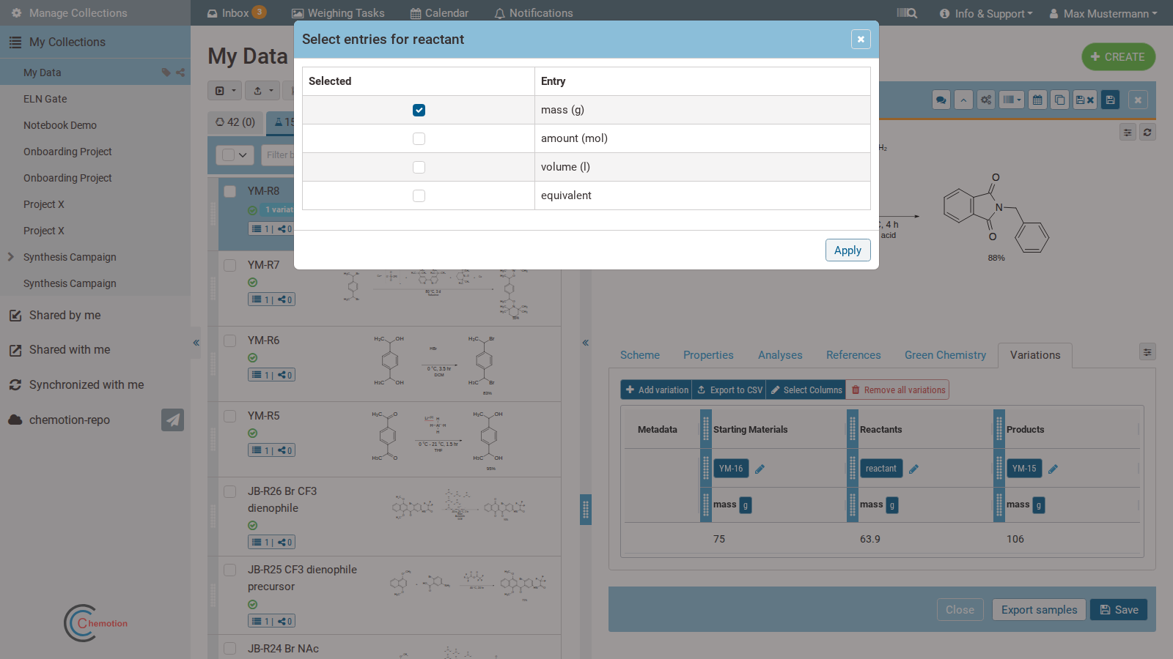
Task: Check the equivalent entry checkbox
Action: pyautogui.click(x=419, y=196)
